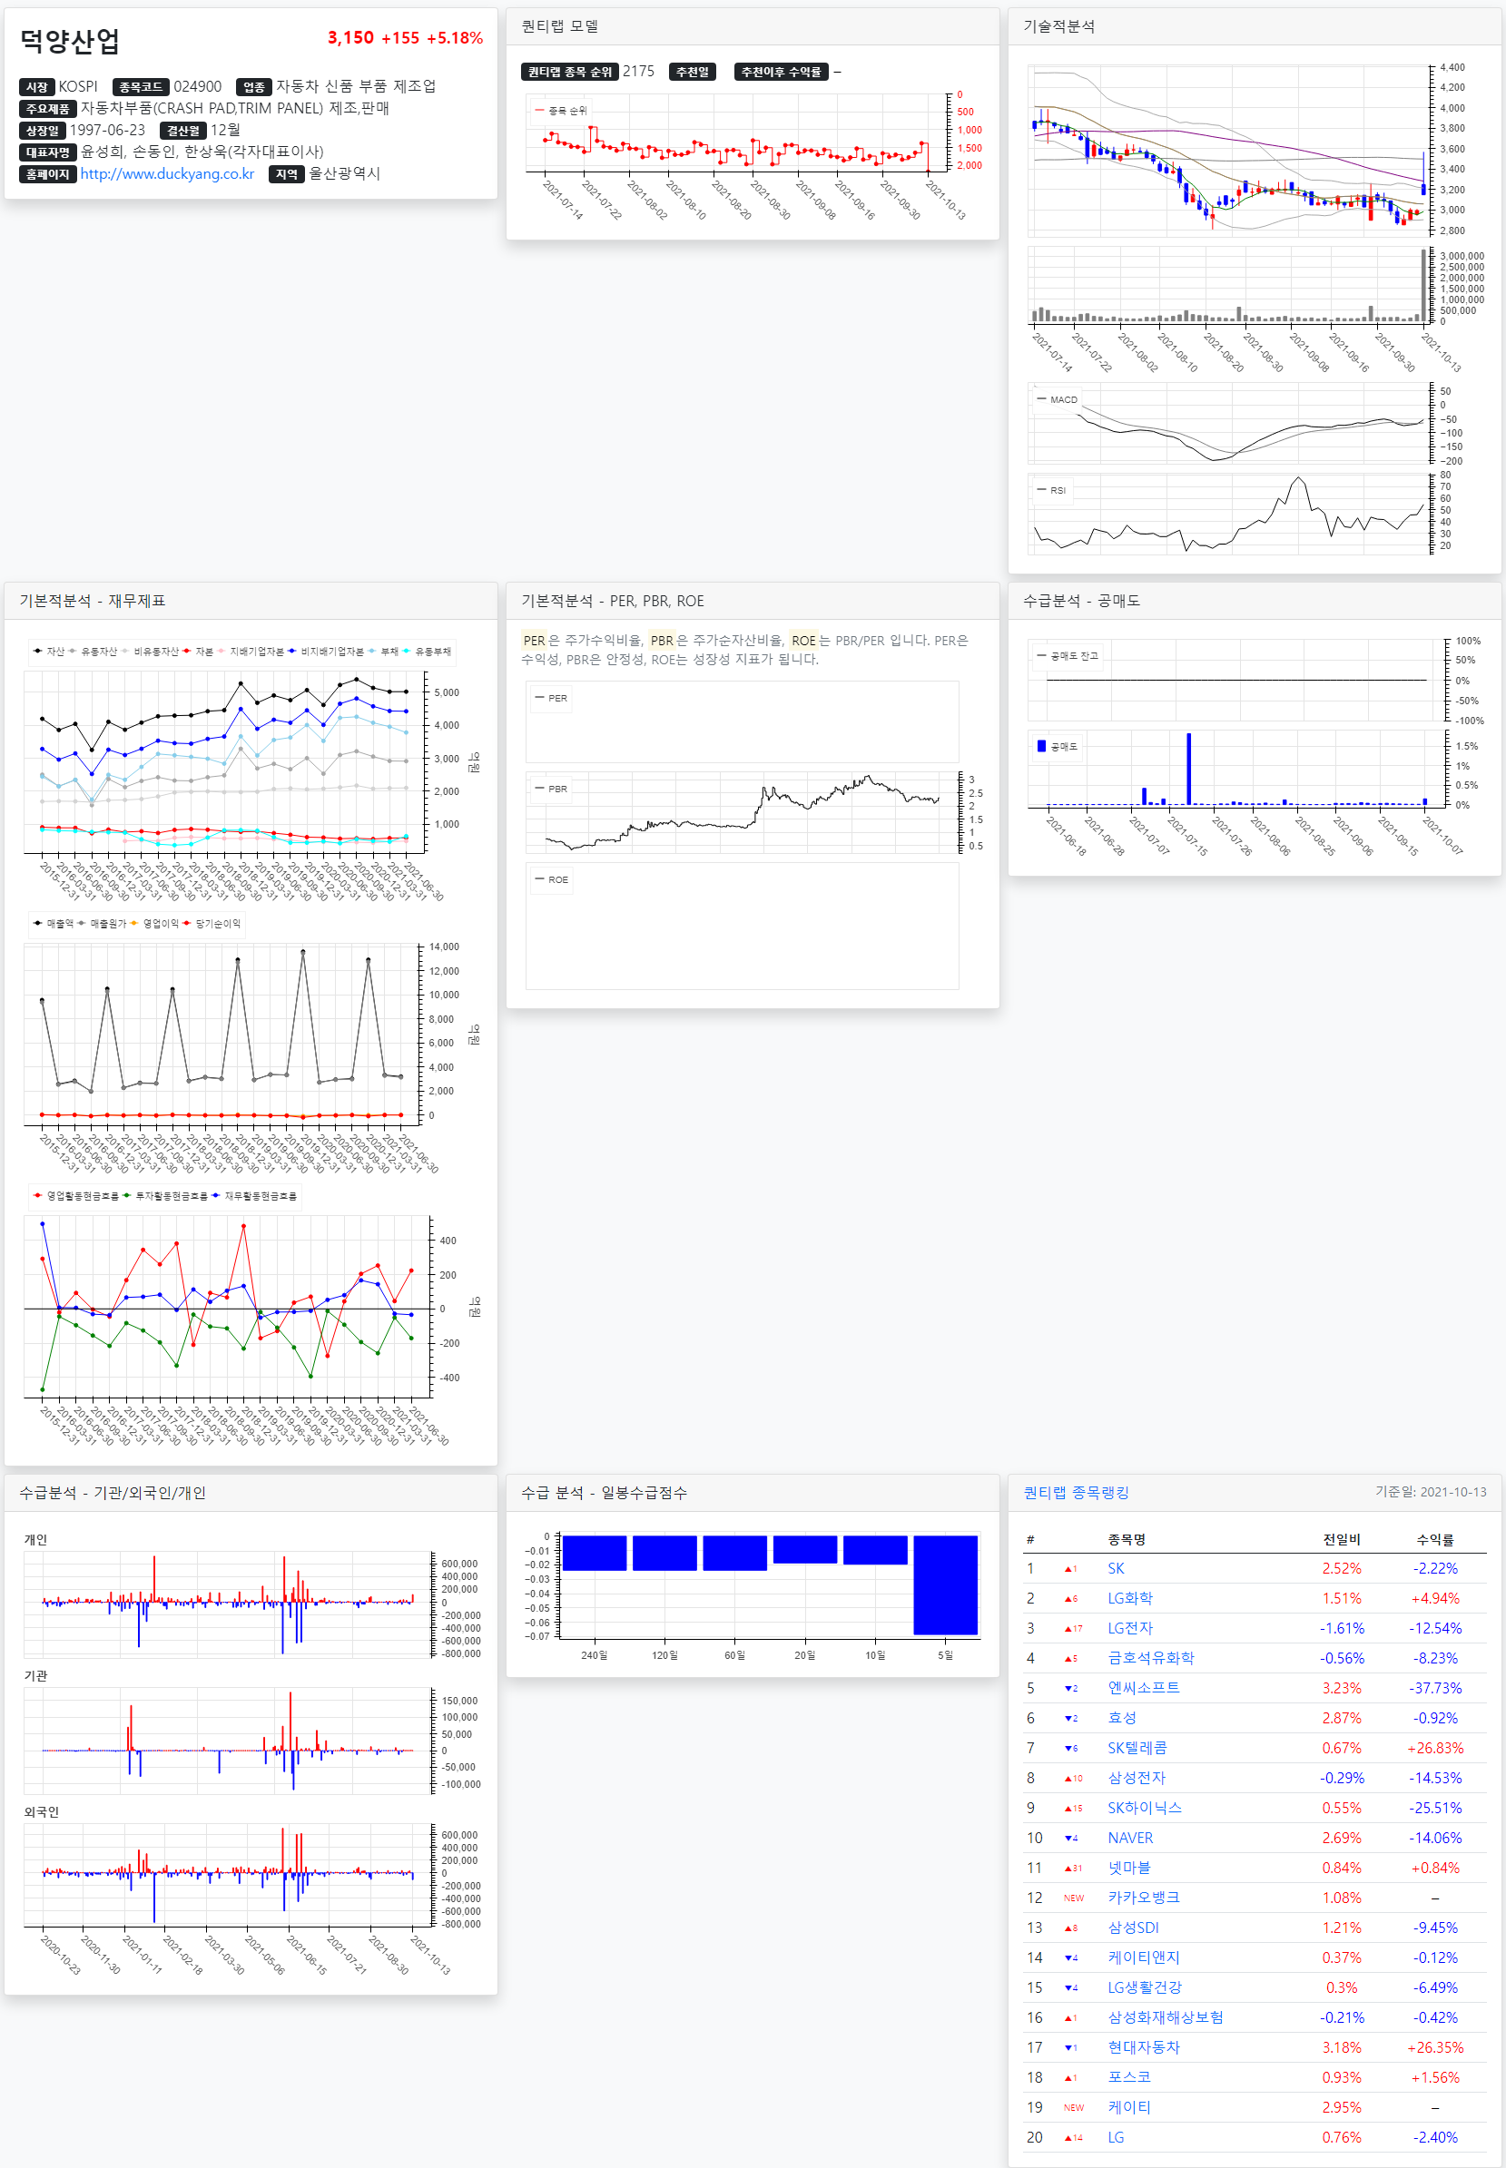The width and height of the screenshot is (1506, 2168).
Task: Open the 삼성전자 ranking entry
Action: (x=1137, y=1778)
